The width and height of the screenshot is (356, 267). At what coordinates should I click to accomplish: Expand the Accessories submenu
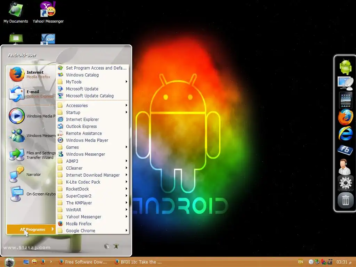[92, 105]
